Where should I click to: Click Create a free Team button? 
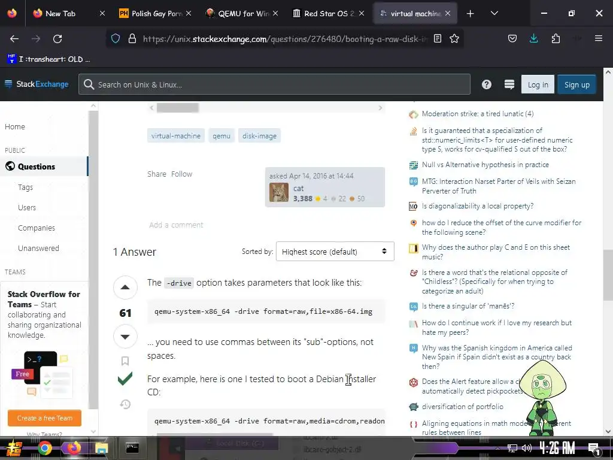(44, 418)
